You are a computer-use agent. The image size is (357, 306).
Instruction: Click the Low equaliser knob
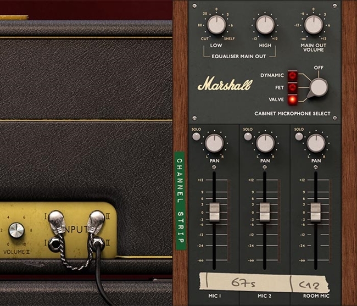[x=216, y=25]
